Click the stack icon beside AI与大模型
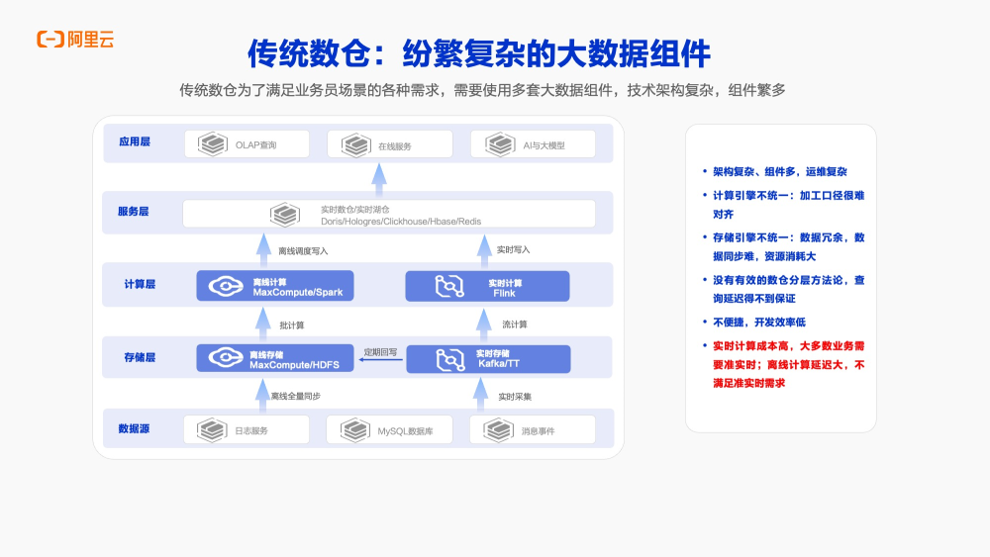The image size is (990, 557). pos(500,145)
